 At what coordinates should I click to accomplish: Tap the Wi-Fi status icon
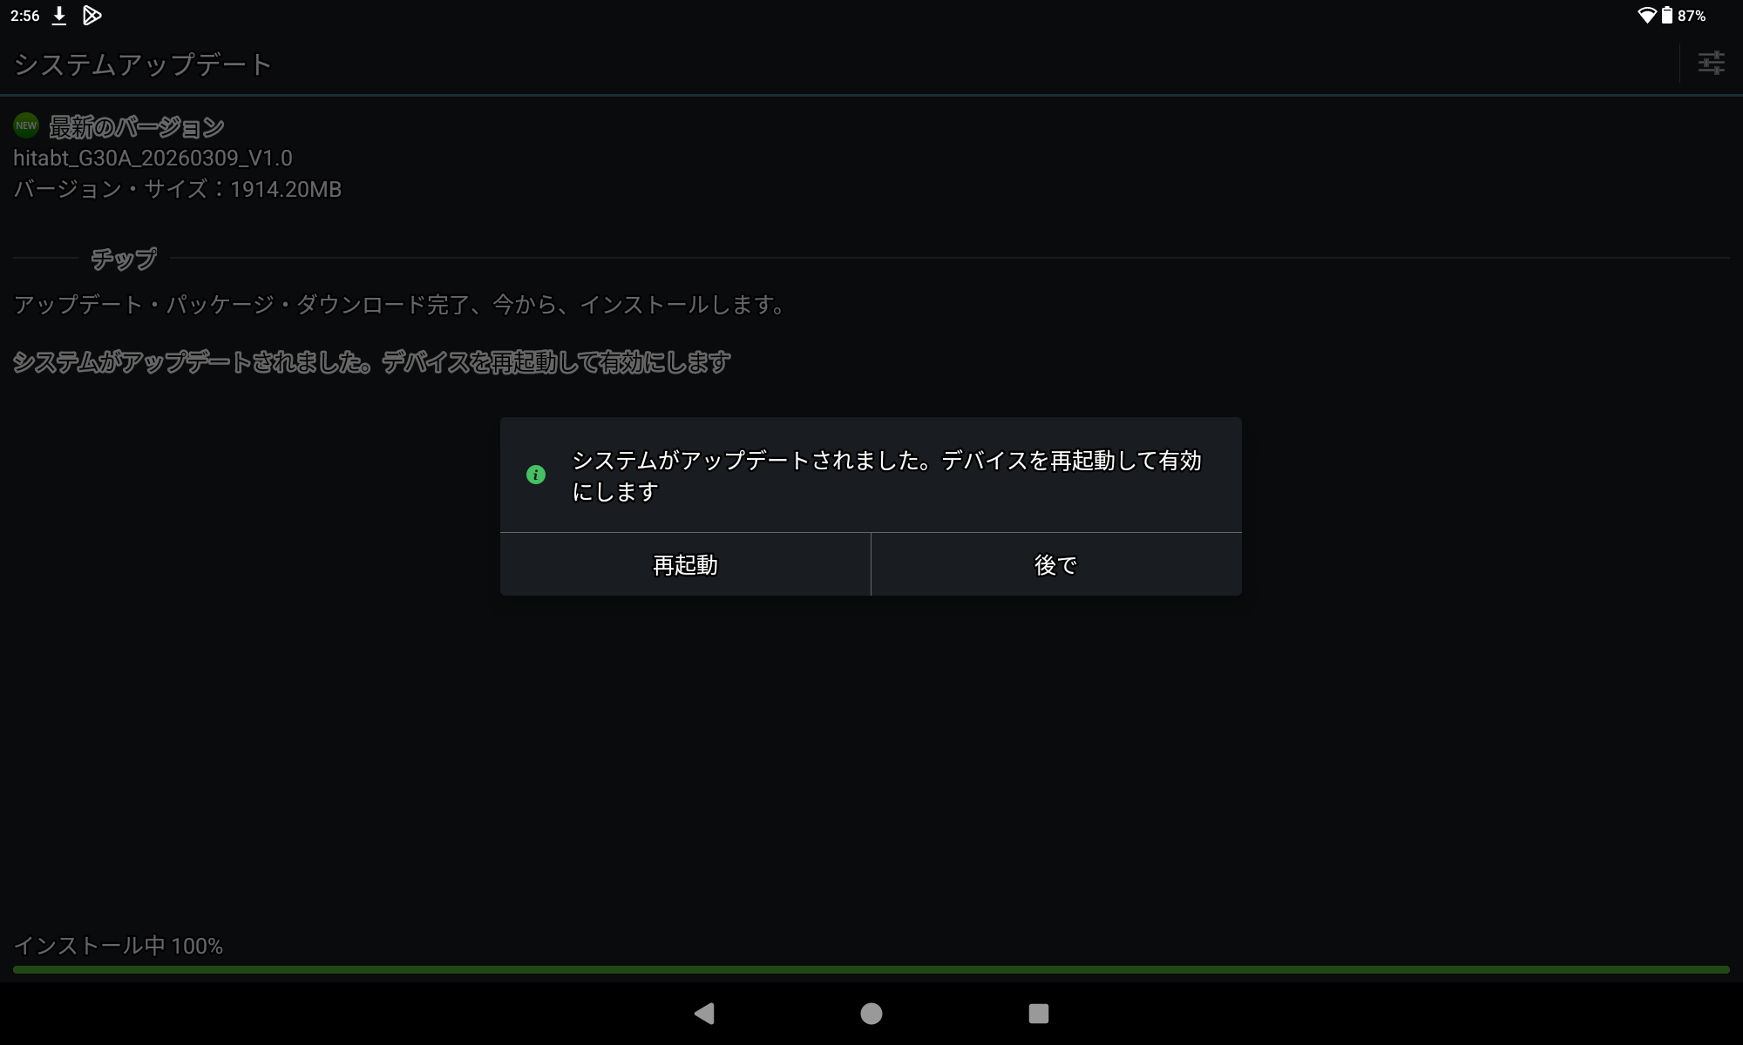point(1646,16)
